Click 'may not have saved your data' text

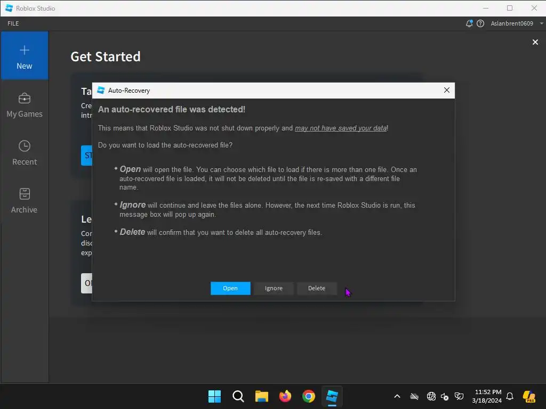(x=341, y=128)
